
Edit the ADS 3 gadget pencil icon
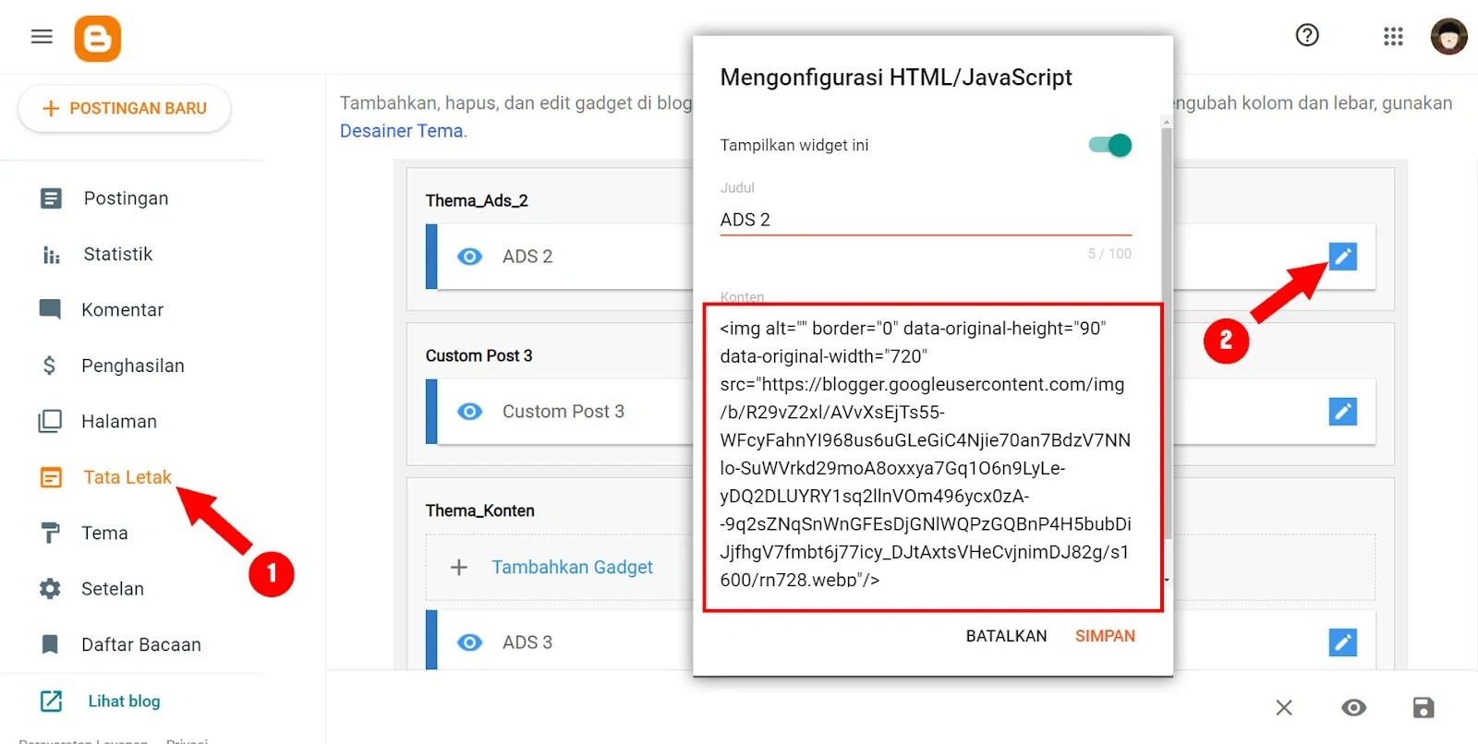pyautogui.click(x=1342, y=642)
